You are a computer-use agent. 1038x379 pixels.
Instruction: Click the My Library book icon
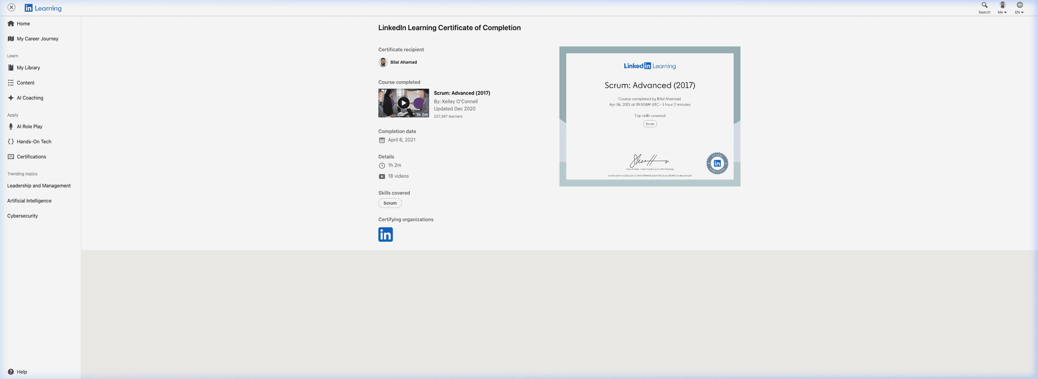coord(11,68)
